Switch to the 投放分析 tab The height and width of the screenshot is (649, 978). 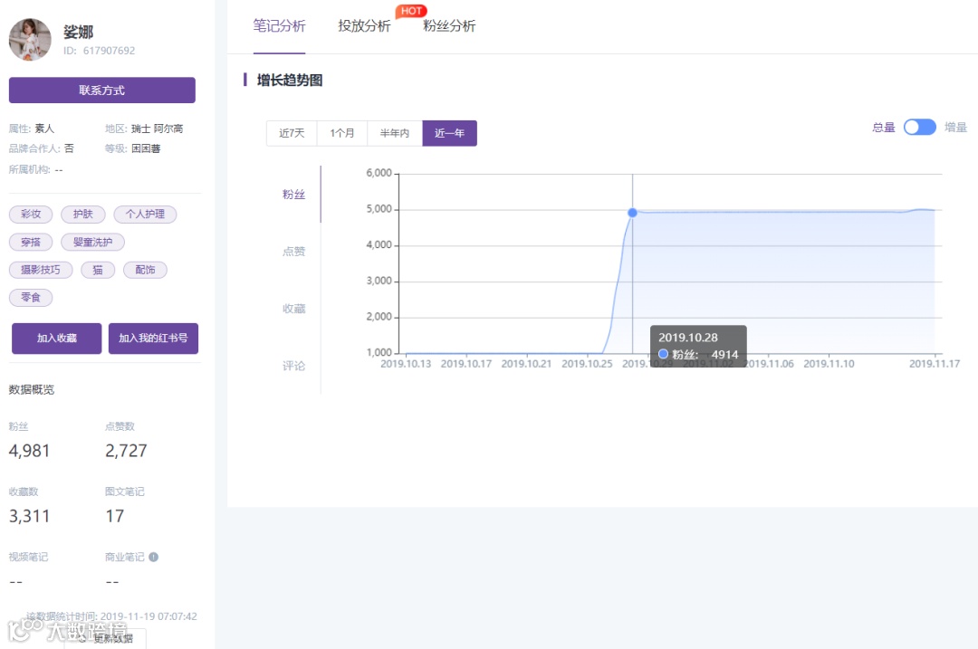pyautogui.click(x=364, y=25)
